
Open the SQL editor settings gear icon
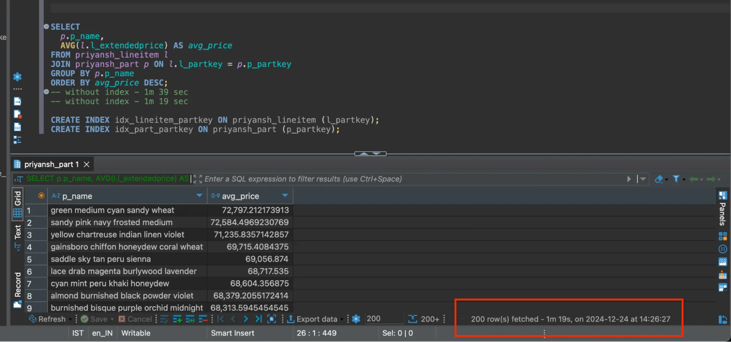coord(17,77)
